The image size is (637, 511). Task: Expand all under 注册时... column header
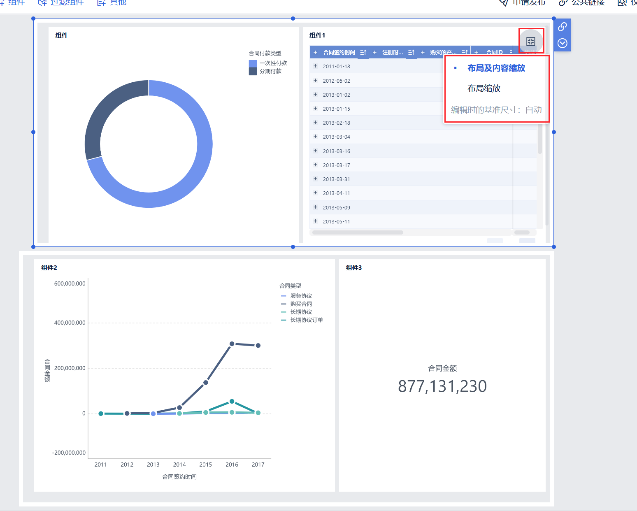pyautogui.click(x=374, y=52)
